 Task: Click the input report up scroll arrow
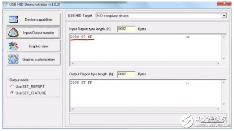click(x=223, y=37)
